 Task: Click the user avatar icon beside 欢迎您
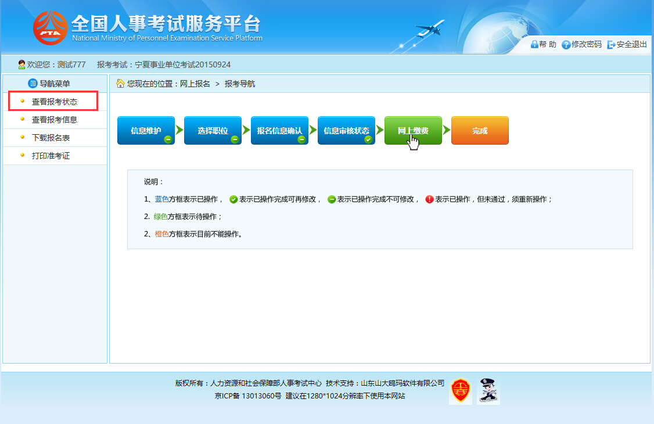coord(21,64)
